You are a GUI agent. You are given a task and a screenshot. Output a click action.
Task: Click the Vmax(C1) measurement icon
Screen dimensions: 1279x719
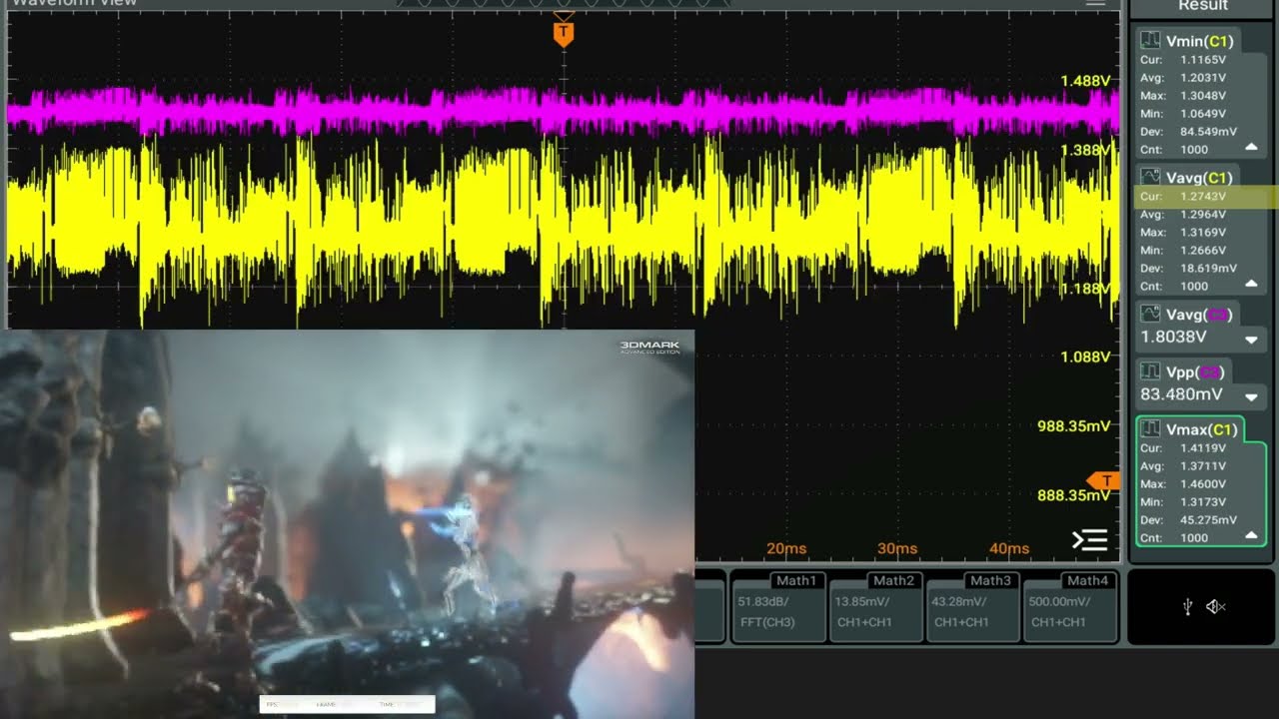tap(1150, 429)
